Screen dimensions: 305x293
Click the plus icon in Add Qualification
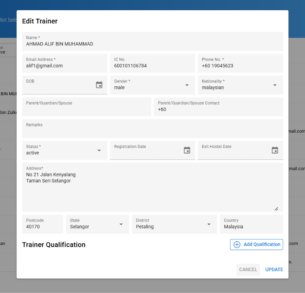237,245
